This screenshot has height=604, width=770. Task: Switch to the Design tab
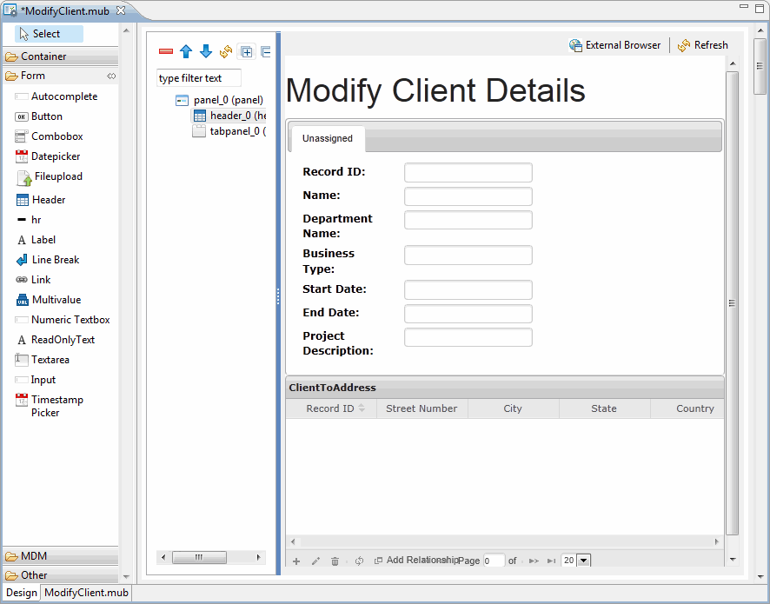pyautogui.click(x=22, y=593)
